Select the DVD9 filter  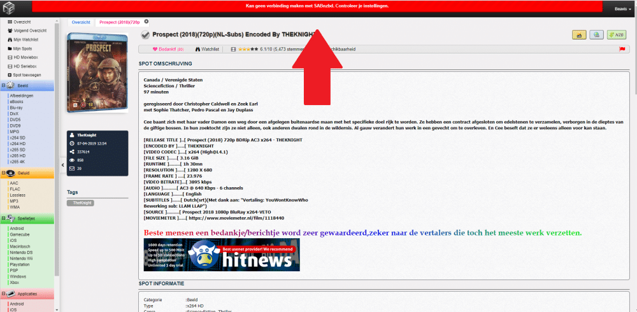tap(15, 126)
